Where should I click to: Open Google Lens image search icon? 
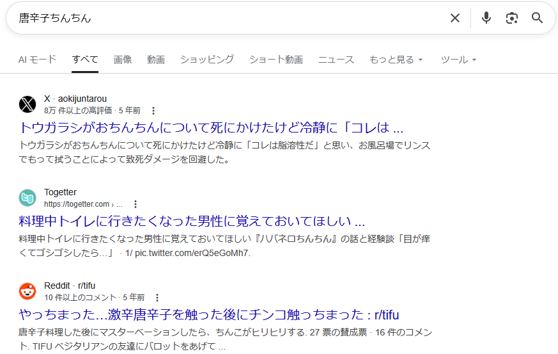(x=511, y=18)
